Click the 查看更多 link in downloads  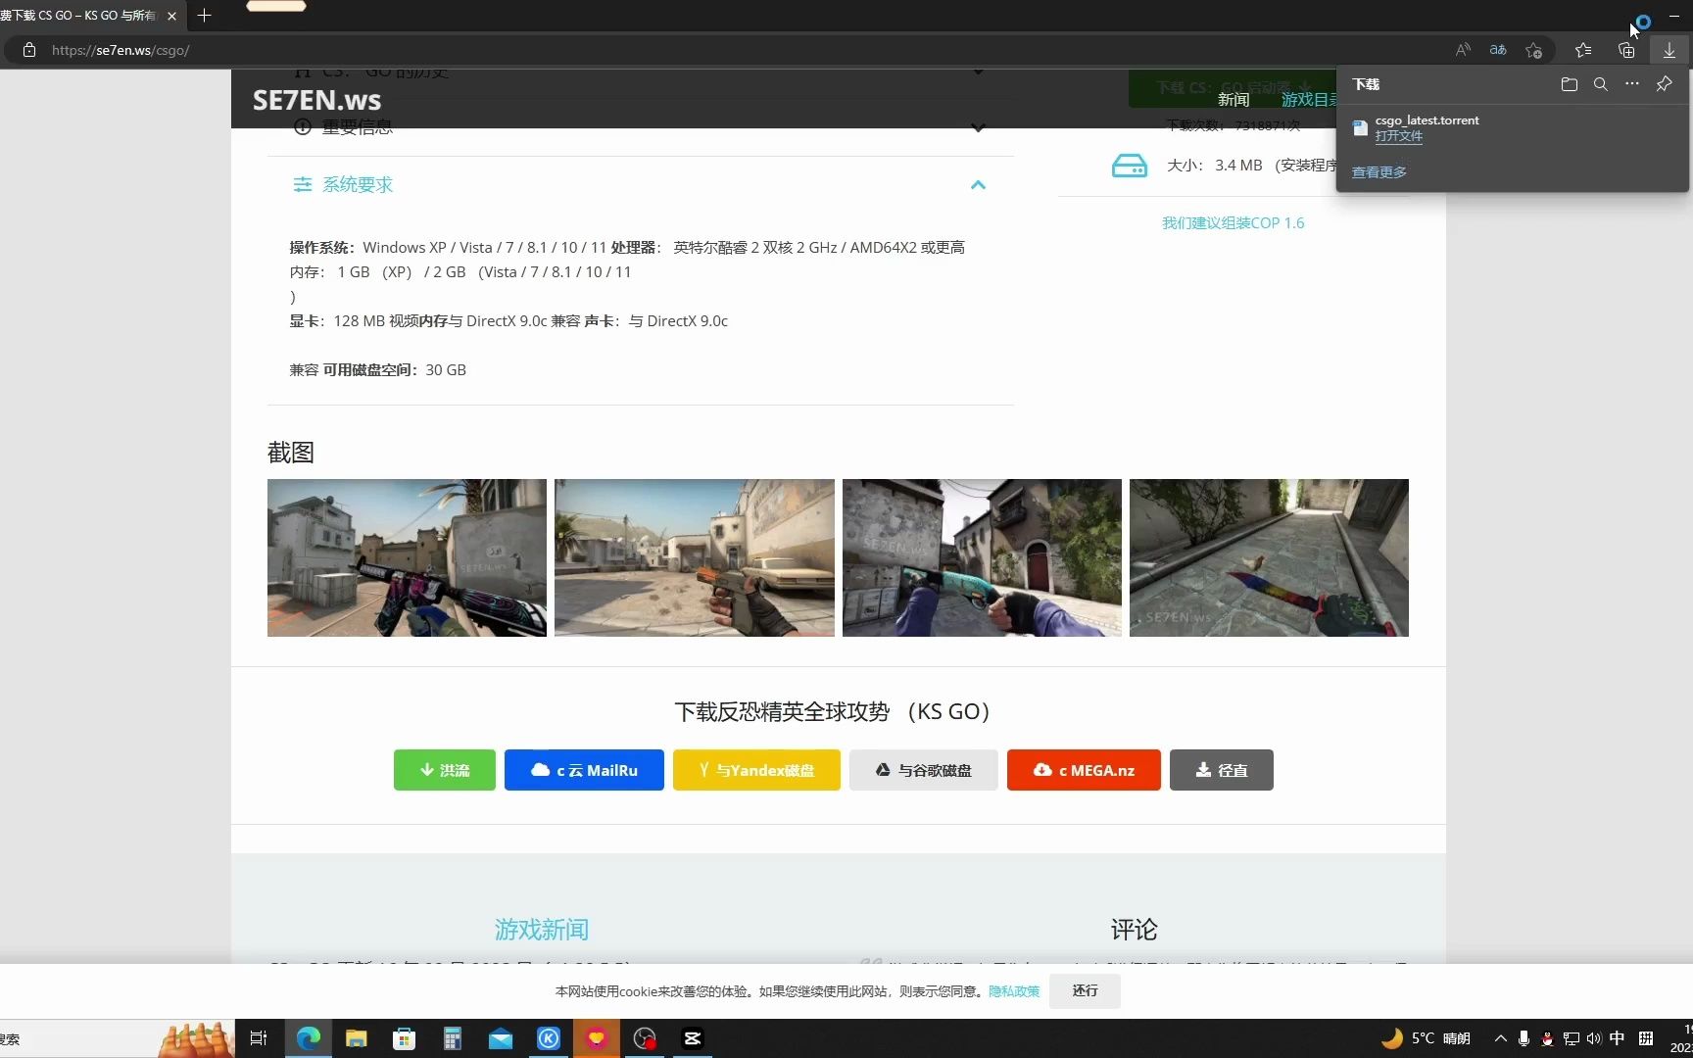pyautogui.click(x=1379, y=172)
